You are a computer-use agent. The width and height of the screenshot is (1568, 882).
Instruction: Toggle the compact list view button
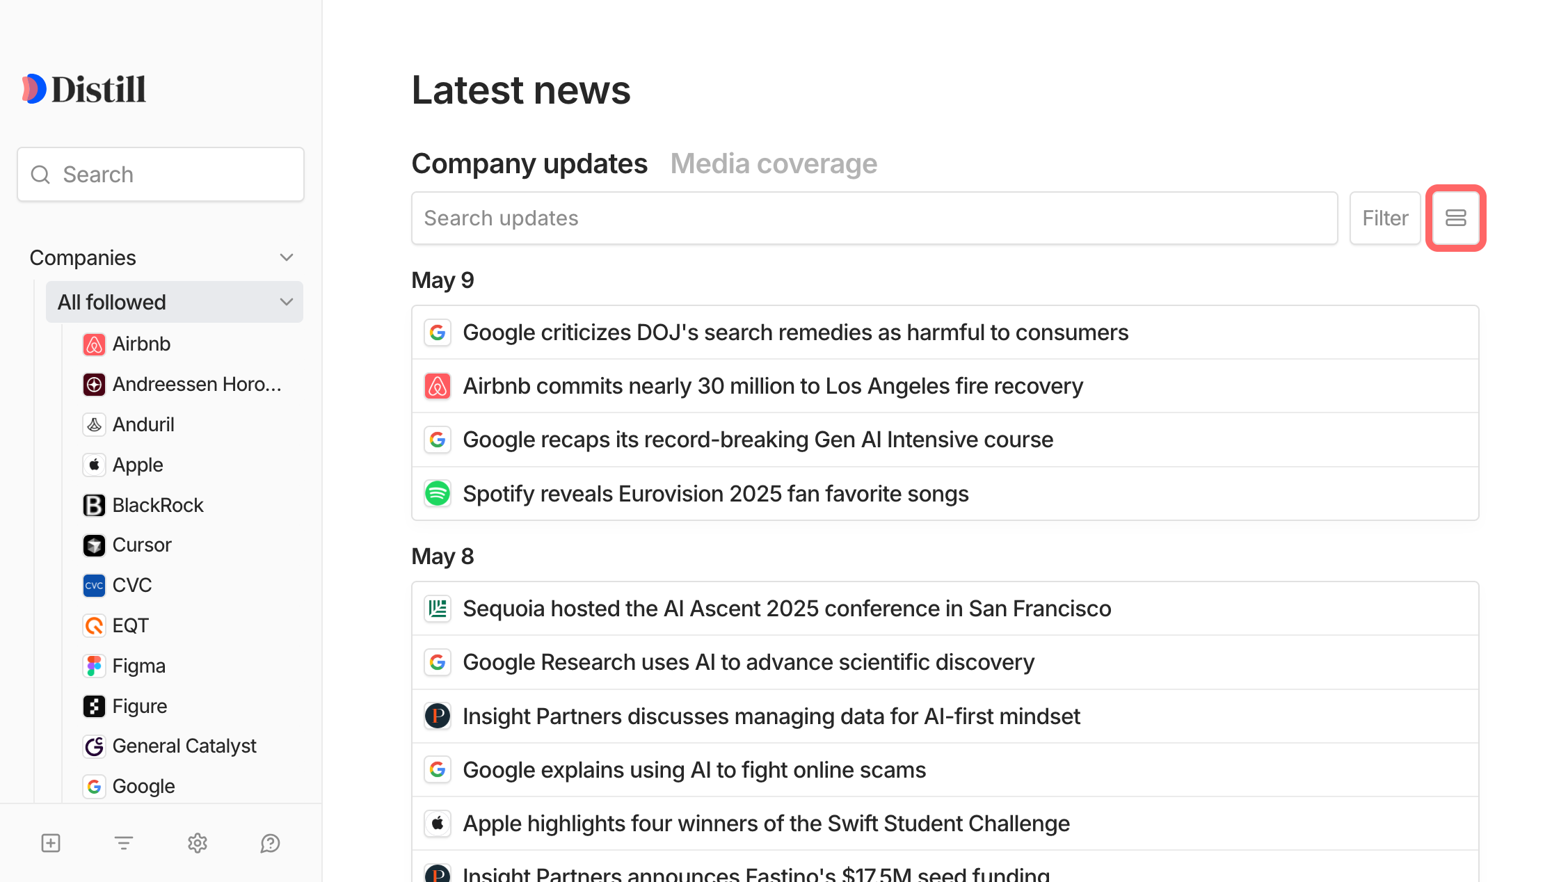(1455, 218)
